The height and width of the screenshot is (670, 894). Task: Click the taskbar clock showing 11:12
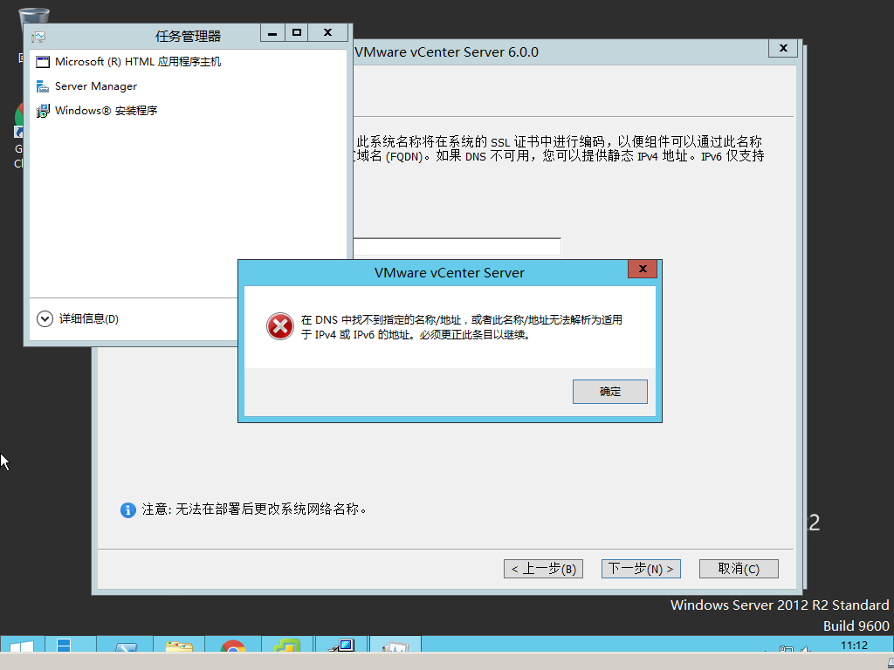[854, 646]
